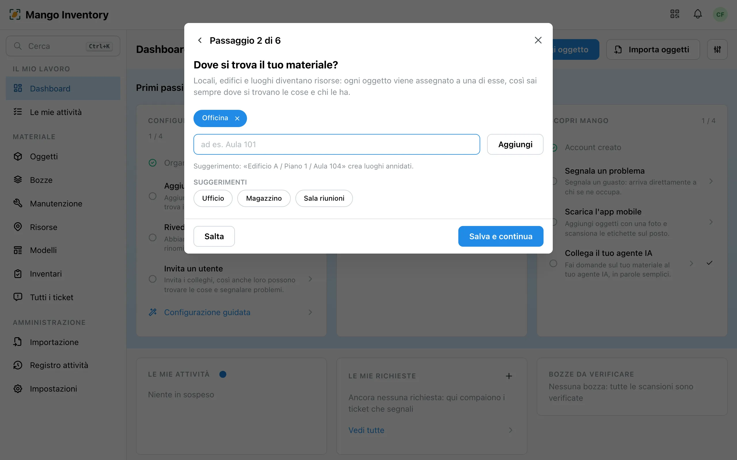Screen dimensions: 737x460
Task: Add a request with the plus icon
Action: (x=509, y=376)
